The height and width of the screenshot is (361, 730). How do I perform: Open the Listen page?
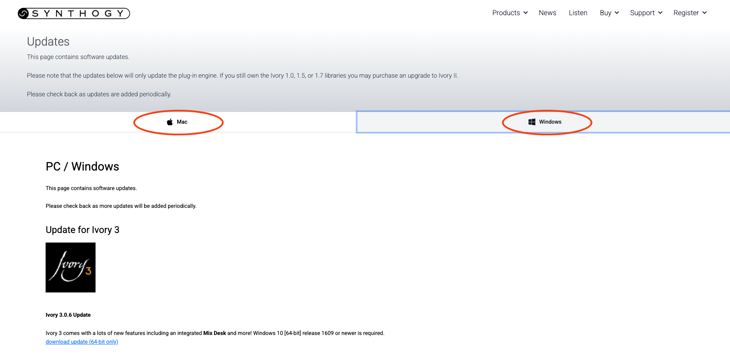click(x=578, y=13)
